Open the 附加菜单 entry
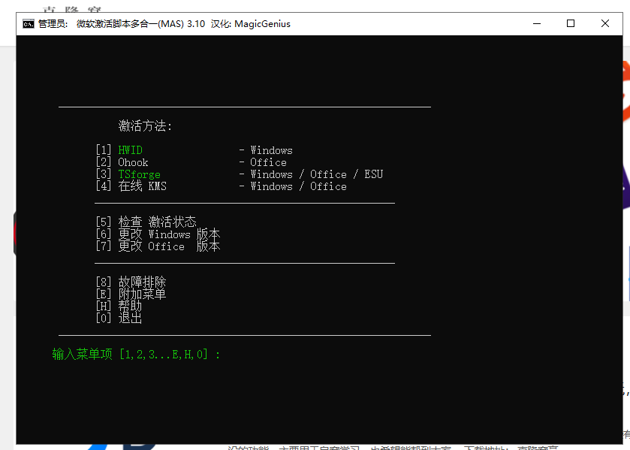This screenshot has width=630, height=450. (142, 294)
